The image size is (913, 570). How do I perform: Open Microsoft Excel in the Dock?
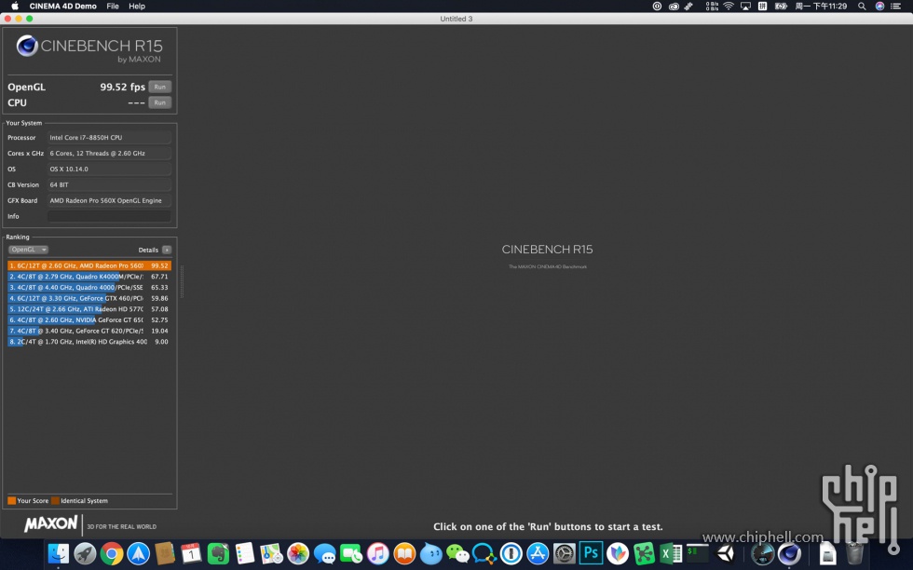pos(671,553)
